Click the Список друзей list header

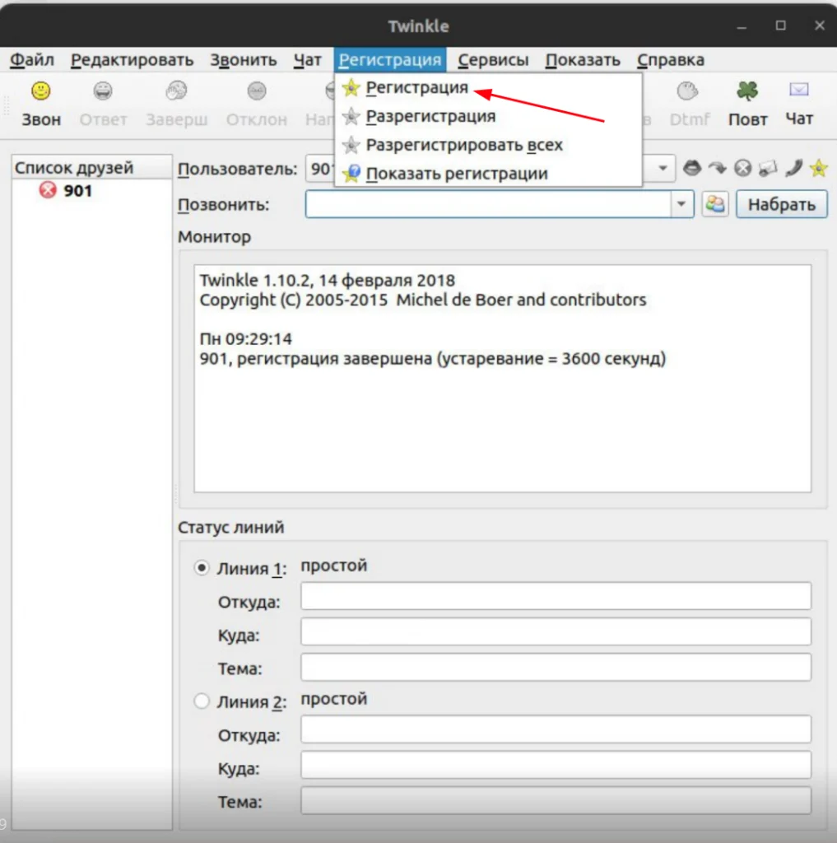(92, 167)
